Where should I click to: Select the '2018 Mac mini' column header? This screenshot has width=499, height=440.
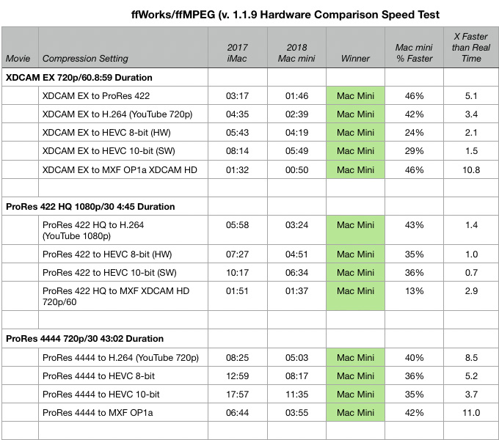(296, 47)
